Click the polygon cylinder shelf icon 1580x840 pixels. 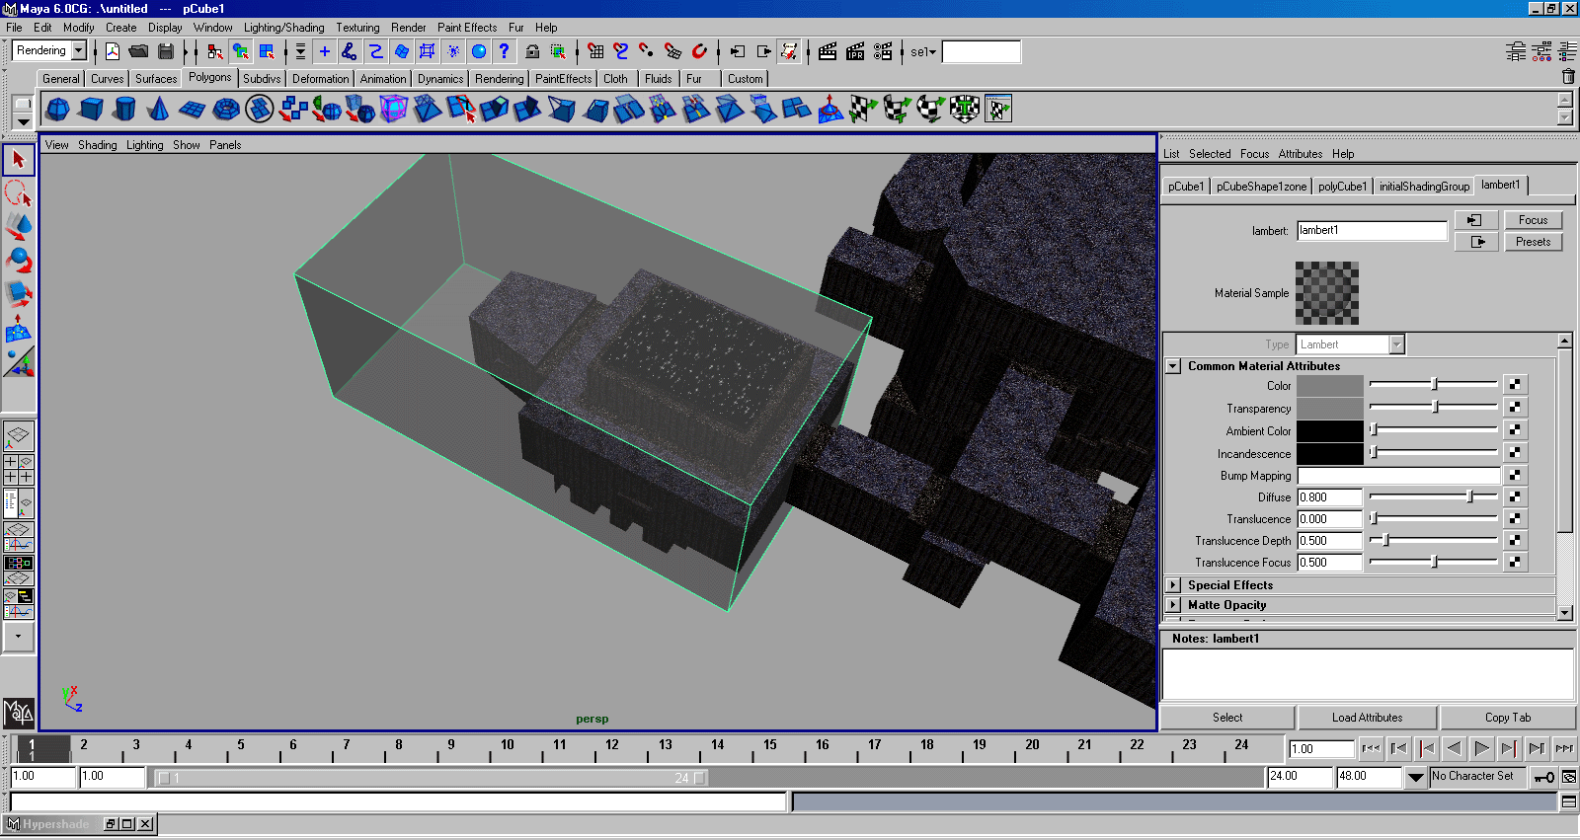(x=125, y=109)
